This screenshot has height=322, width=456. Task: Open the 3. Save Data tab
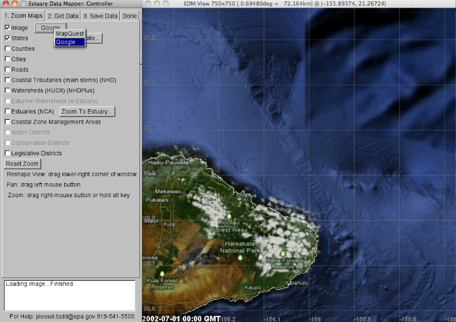coord(100,16)
